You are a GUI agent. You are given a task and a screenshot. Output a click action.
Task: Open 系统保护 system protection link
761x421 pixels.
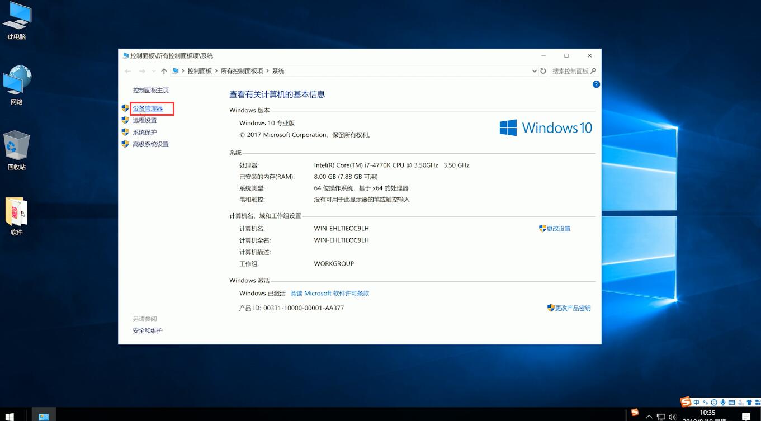[144, 133]
